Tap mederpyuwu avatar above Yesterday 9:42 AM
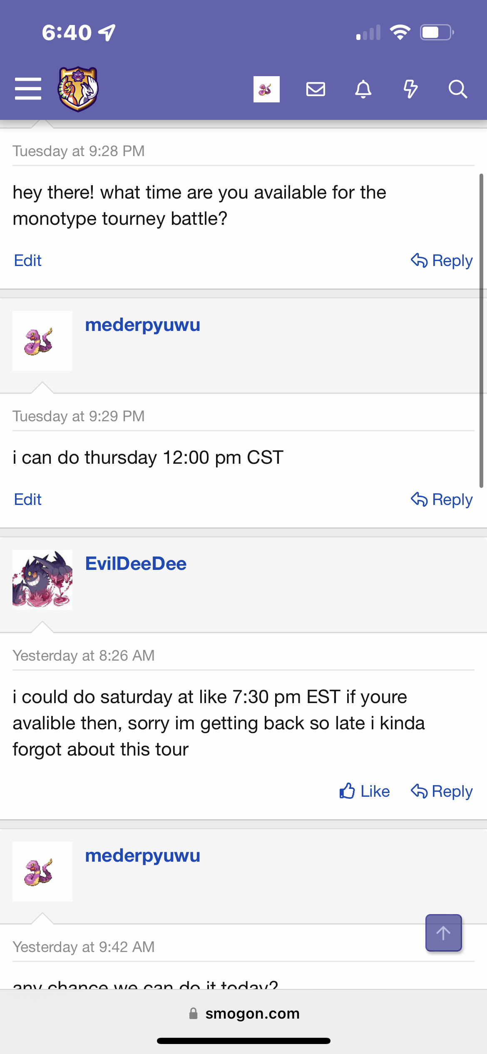This screenshot has height=1054, width=487. click(x=42, y=872)
